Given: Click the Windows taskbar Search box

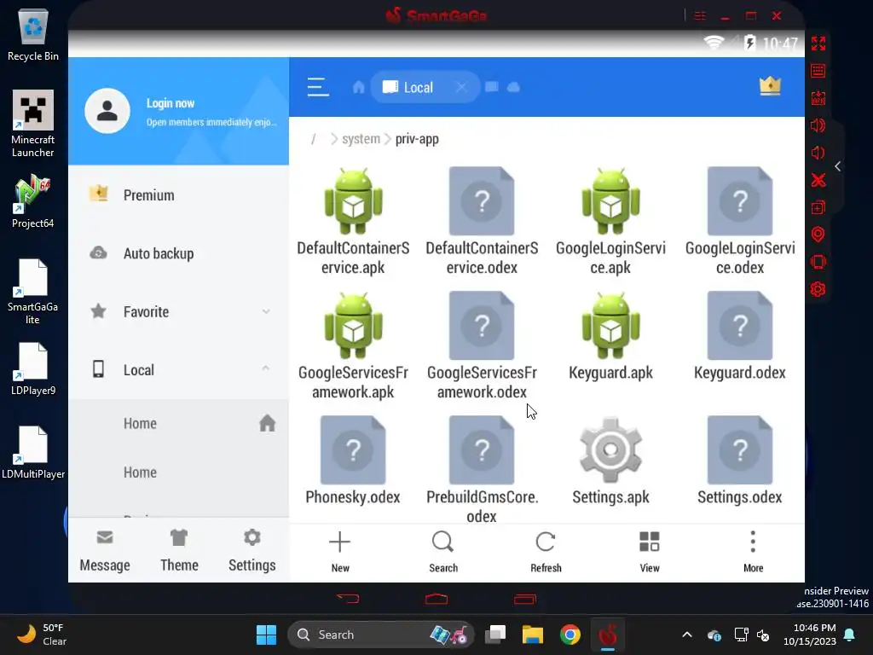Looking at the screenshot, I should pos(380,635).
